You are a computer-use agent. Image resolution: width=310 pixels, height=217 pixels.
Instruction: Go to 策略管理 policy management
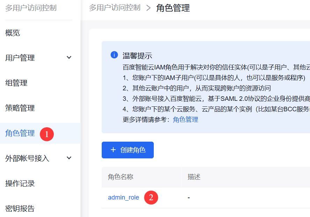pyautogui.click(x=20, y=108)
